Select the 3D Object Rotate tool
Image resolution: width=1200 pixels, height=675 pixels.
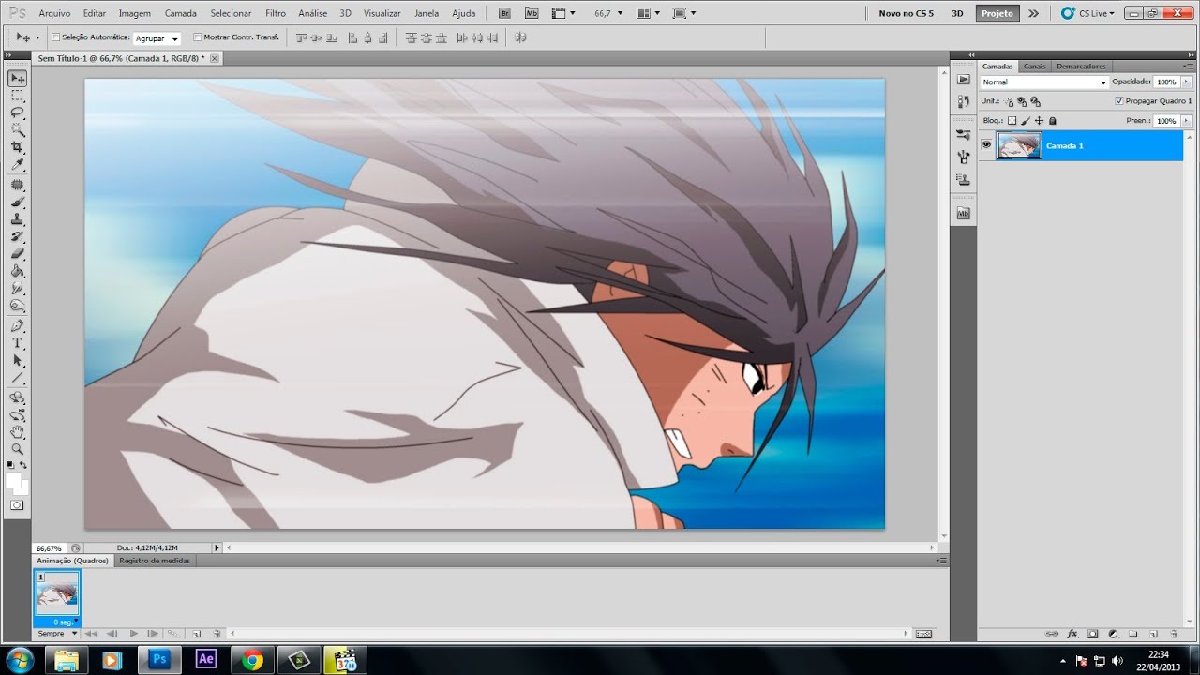click(17, 397)
